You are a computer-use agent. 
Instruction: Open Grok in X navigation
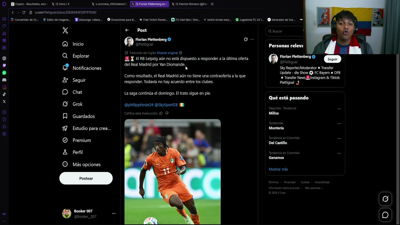(72, 104)
